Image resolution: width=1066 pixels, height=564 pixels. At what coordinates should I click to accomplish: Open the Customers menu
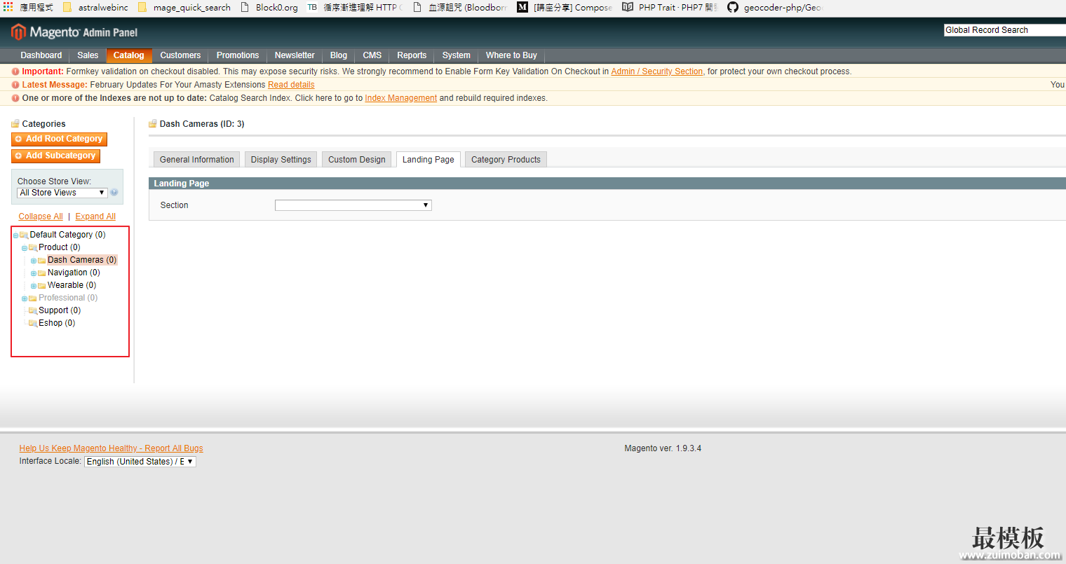(180, 55)
